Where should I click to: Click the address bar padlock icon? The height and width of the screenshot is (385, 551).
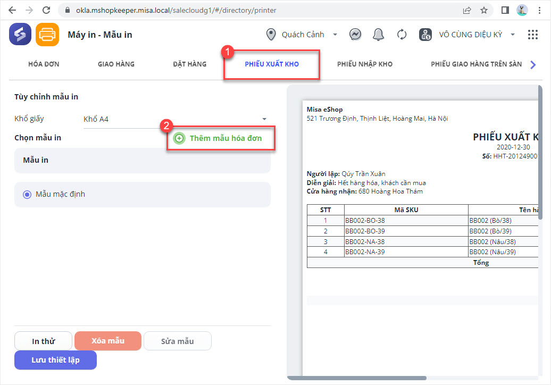[x=68, y=10]
